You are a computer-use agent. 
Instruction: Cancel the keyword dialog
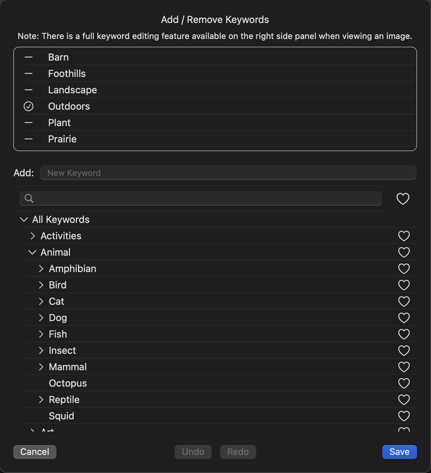[x=34, y=452]
